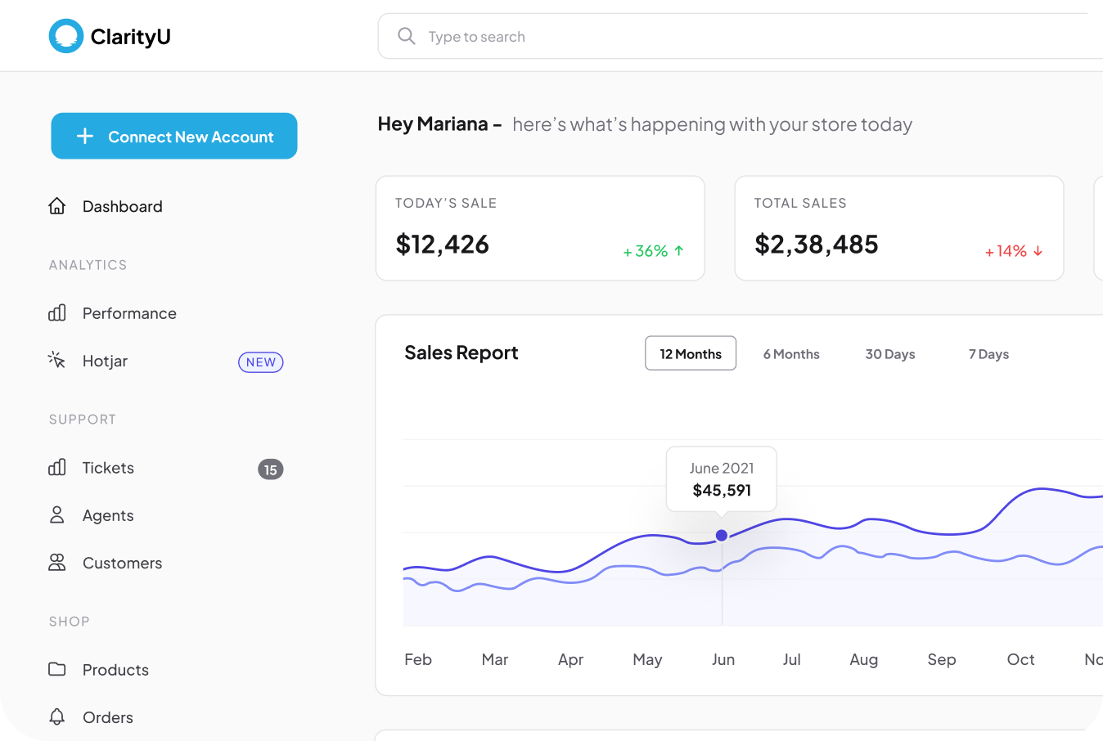
Task: Click the NEW badge beside Hotjar
Action: 261,362
